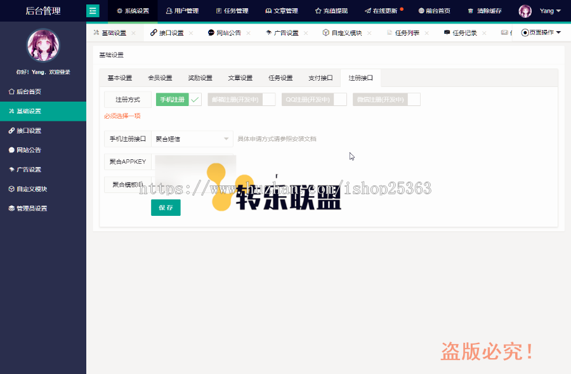571x374 pixels.
Task: Switch to the 会员设置 settings tab
Action: pyautogui.click(x=161, y=77)
